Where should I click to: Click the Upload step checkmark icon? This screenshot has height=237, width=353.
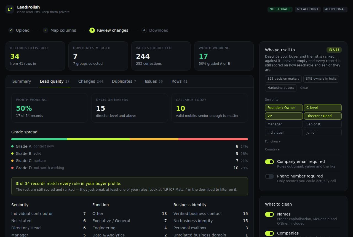(x=11, y=30)
